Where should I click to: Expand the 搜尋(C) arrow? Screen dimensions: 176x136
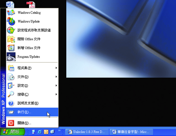[x=56, y=94]
